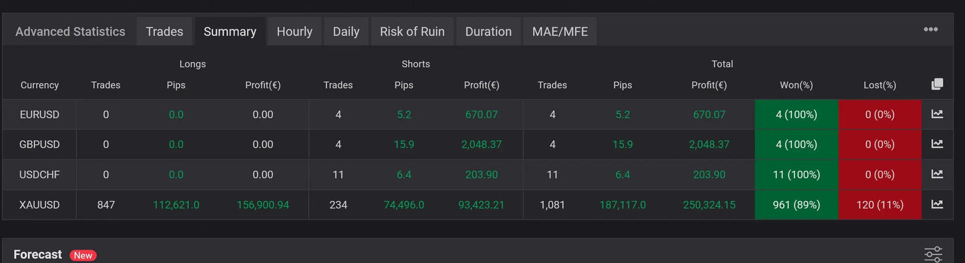Switch to the Trades tab
965x263 pixels.
point(164,31)
